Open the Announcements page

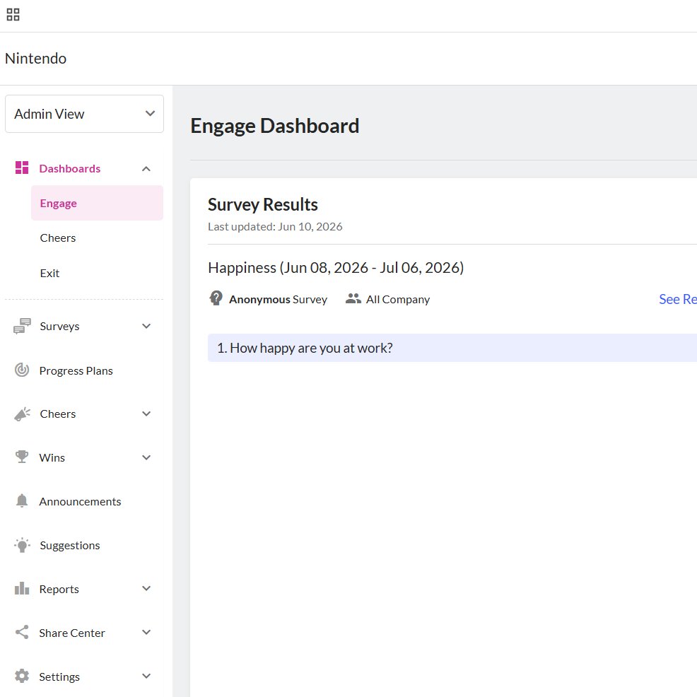80,501
